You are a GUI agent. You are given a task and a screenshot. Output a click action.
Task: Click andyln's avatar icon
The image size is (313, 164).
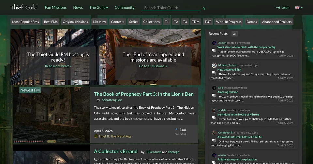pyautogui.click(x=214, y=110)
